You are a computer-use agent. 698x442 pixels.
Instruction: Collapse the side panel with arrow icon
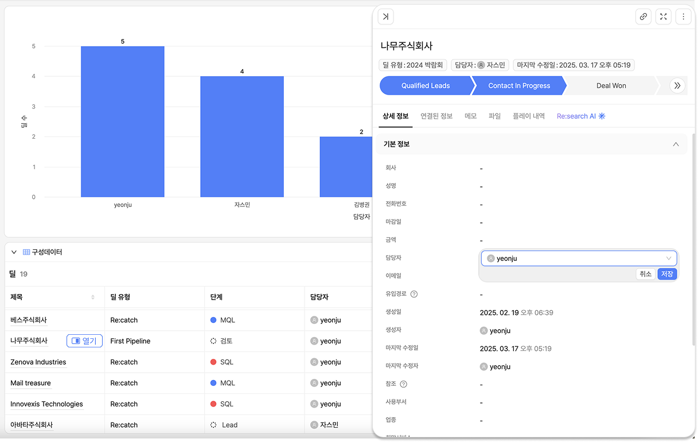tap(385, 17)
